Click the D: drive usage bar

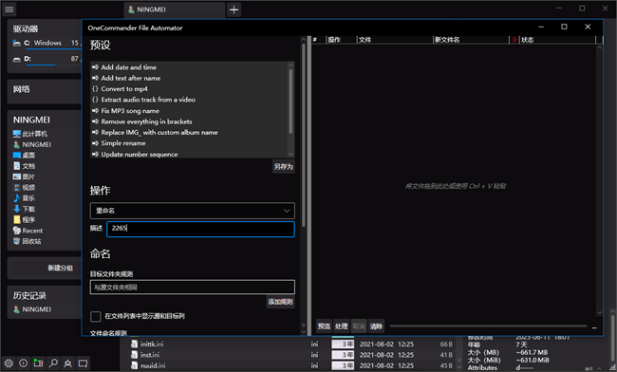click(53, 65)
